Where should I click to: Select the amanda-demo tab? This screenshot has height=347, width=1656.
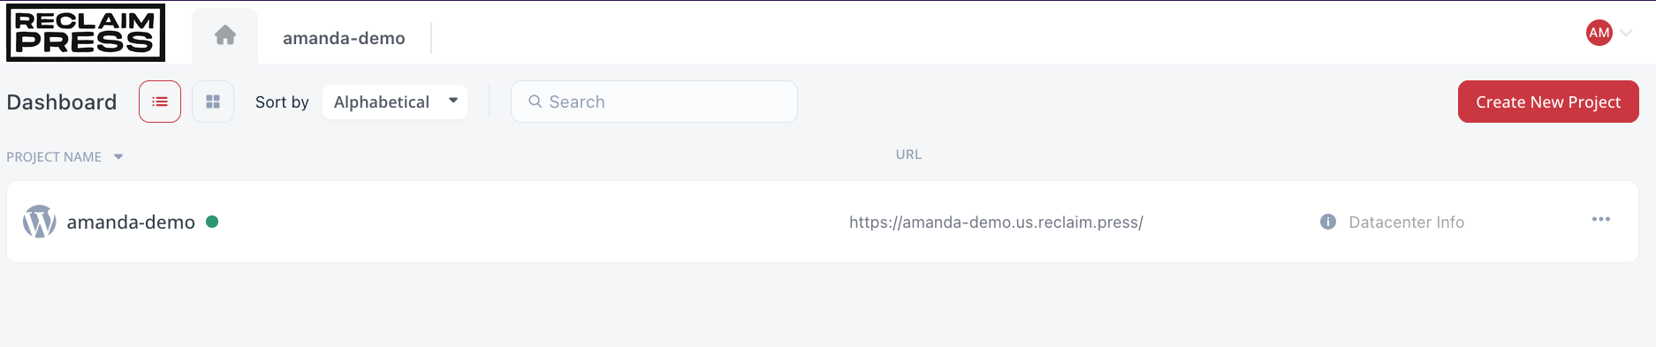[344, 38]
